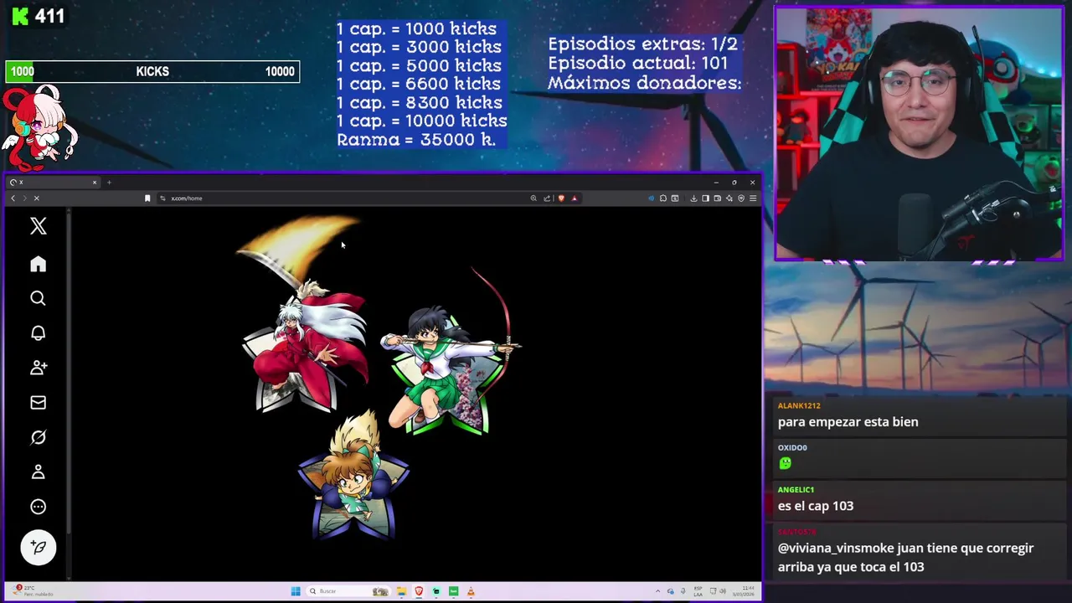Open the browser hamburger menu
The width and height of the screenshot is (1072, 603).
coord(753,198)
